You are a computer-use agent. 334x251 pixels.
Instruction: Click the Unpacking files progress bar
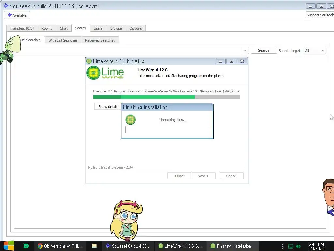167,130
